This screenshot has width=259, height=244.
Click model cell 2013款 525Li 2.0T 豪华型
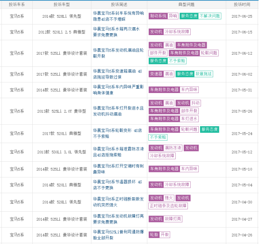62,111
